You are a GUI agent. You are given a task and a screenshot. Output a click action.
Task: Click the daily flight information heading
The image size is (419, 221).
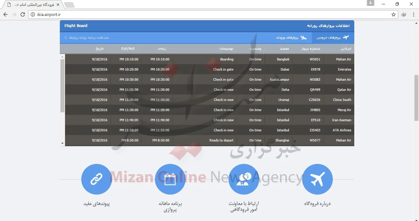[328, 26]
